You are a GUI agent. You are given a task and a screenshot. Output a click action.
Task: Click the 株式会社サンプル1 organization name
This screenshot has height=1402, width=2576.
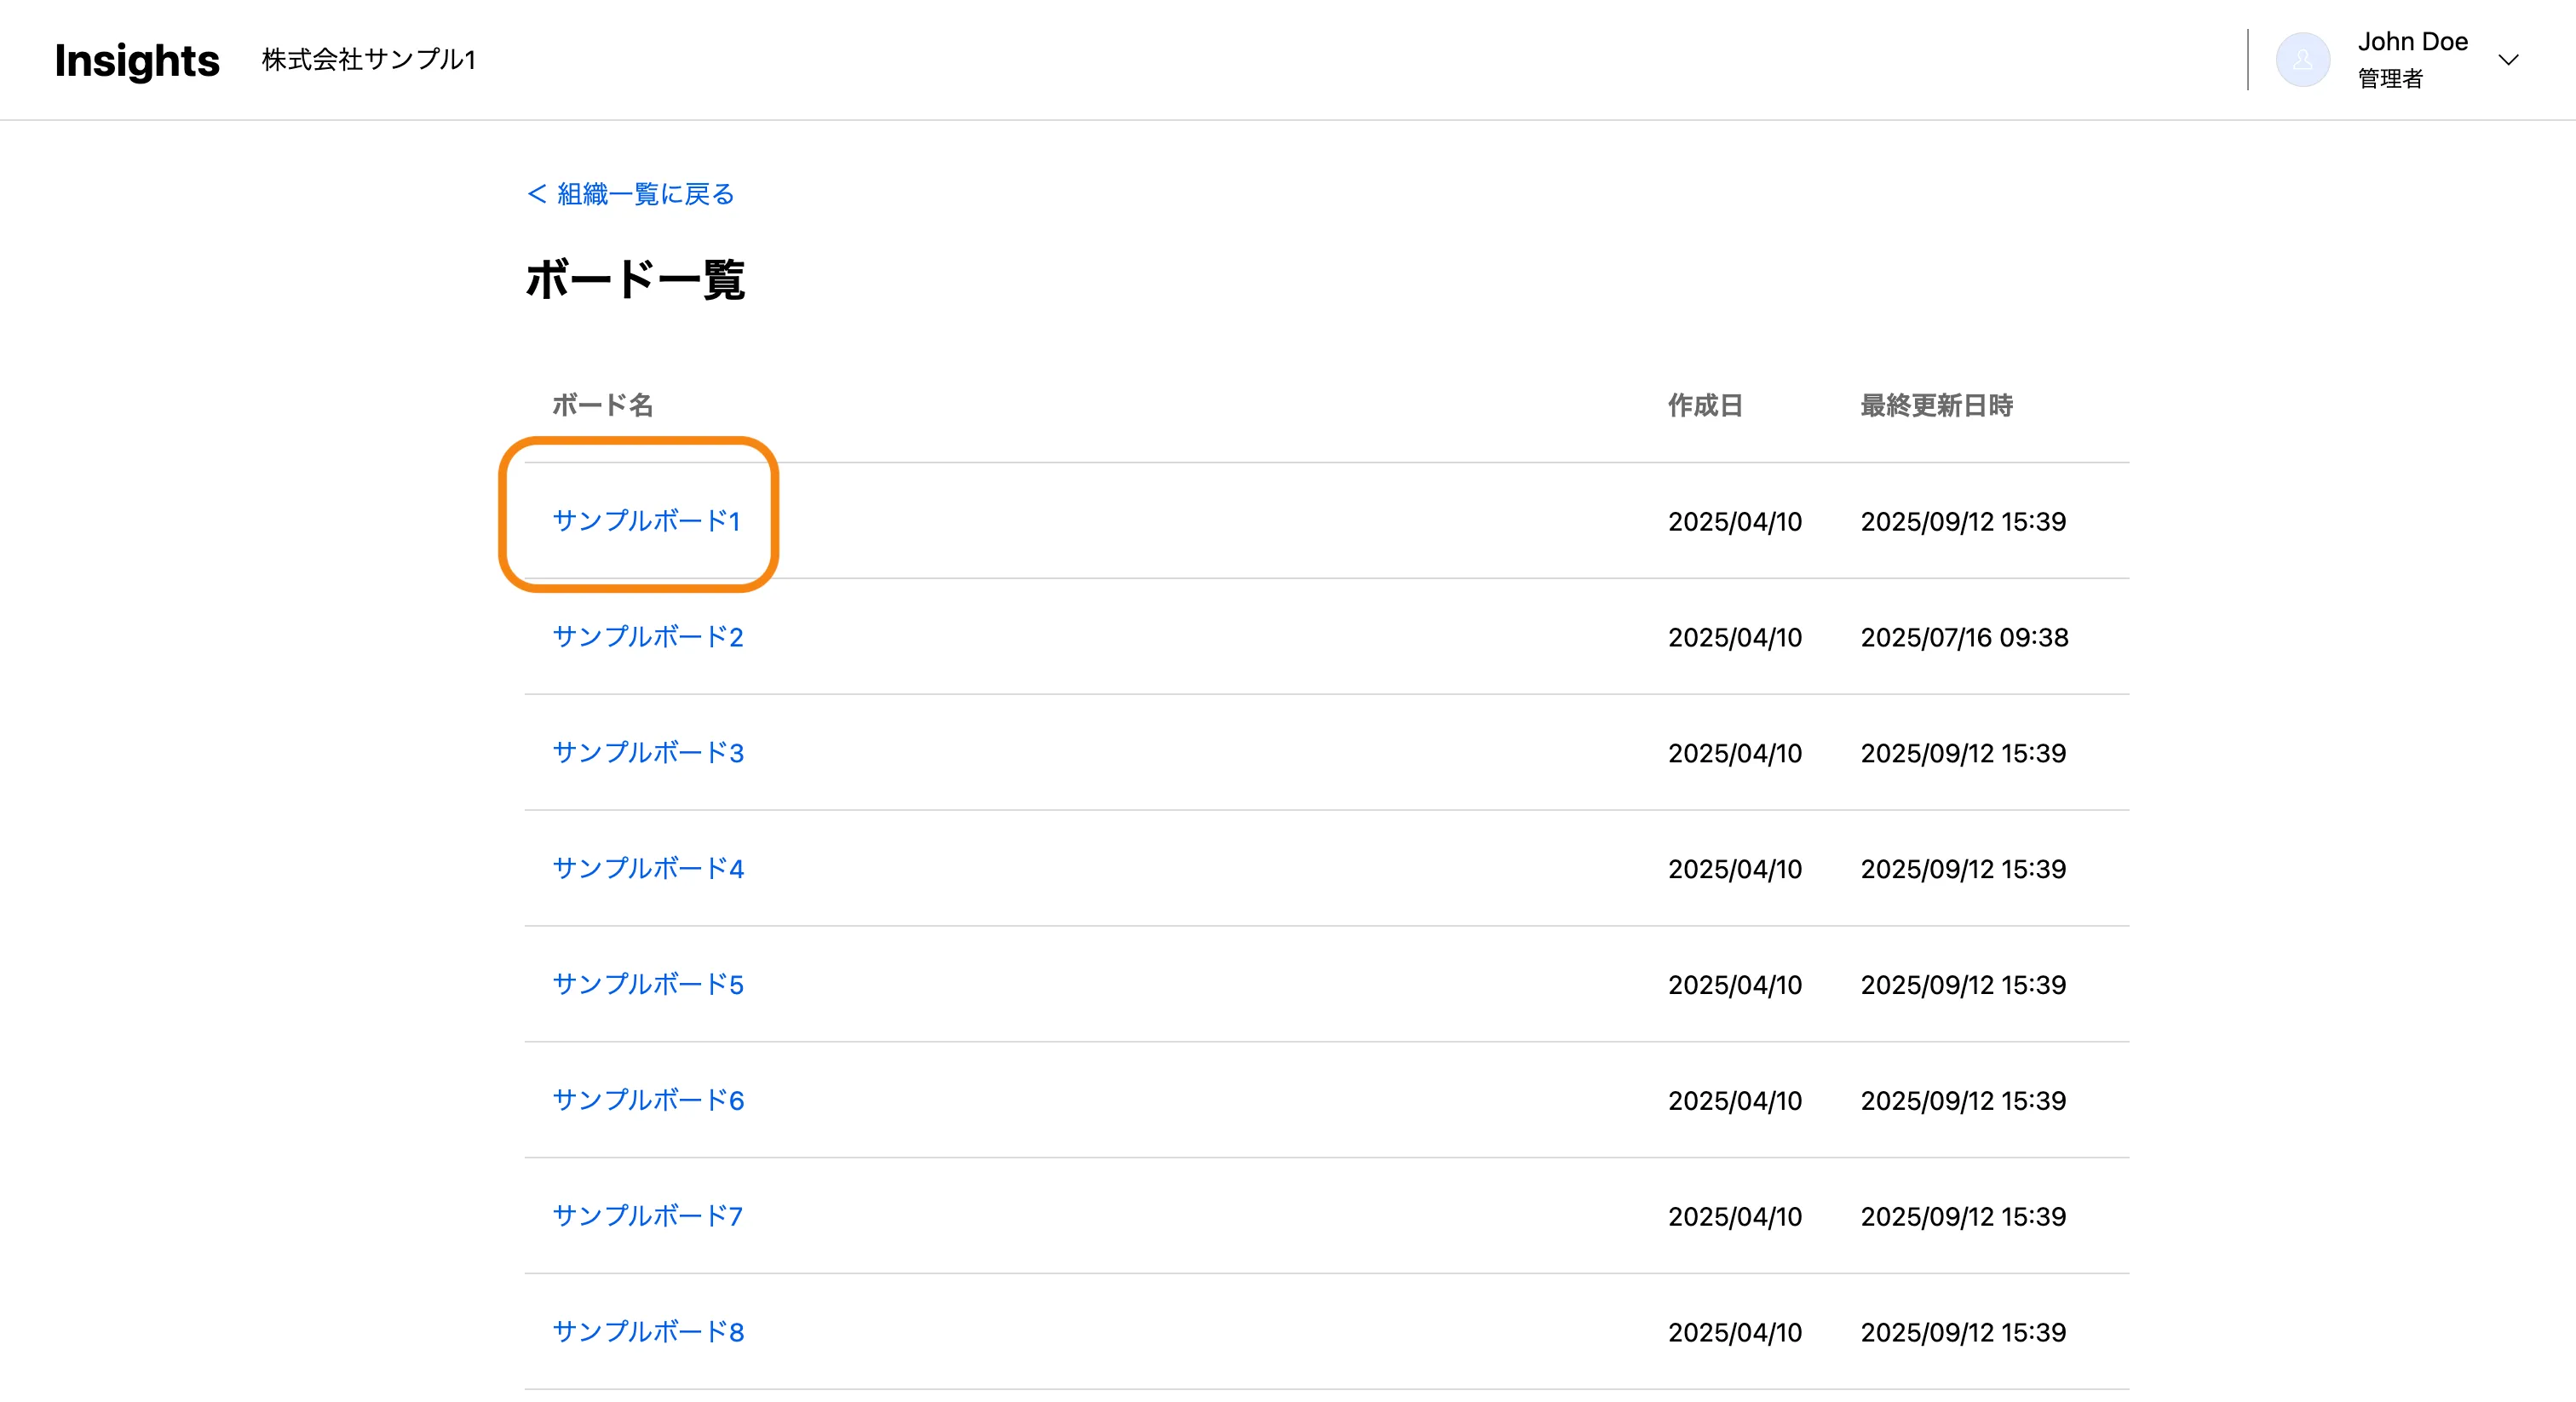369,60
